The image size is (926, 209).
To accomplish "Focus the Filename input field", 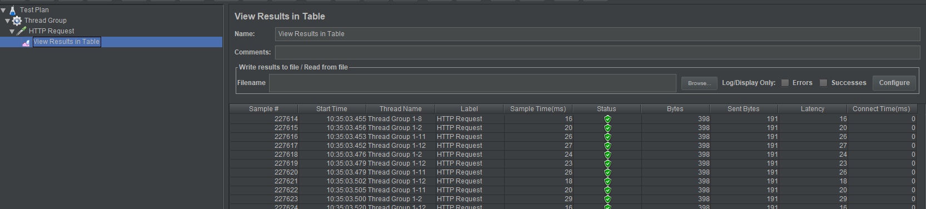I will point(472,83).
